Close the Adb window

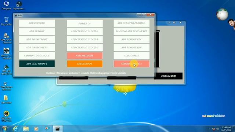pyautogui.click(x=151, y=15)
